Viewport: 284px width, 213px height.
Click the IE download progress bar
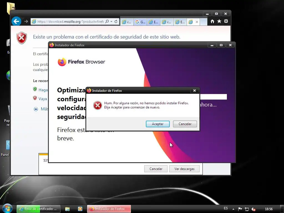44,154
